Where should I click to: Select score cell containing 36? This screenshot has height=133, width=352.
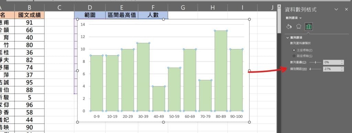click(30, 53)
